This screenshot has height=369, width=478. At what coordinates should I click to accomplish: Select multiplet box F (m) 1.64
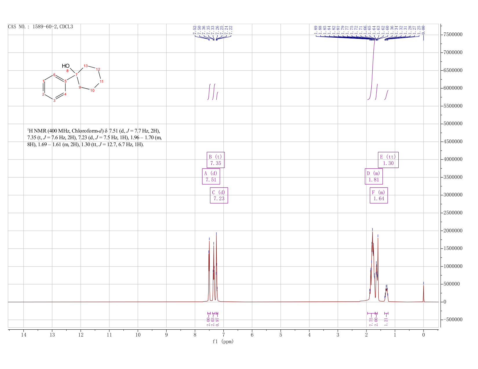tap(379, 195)
